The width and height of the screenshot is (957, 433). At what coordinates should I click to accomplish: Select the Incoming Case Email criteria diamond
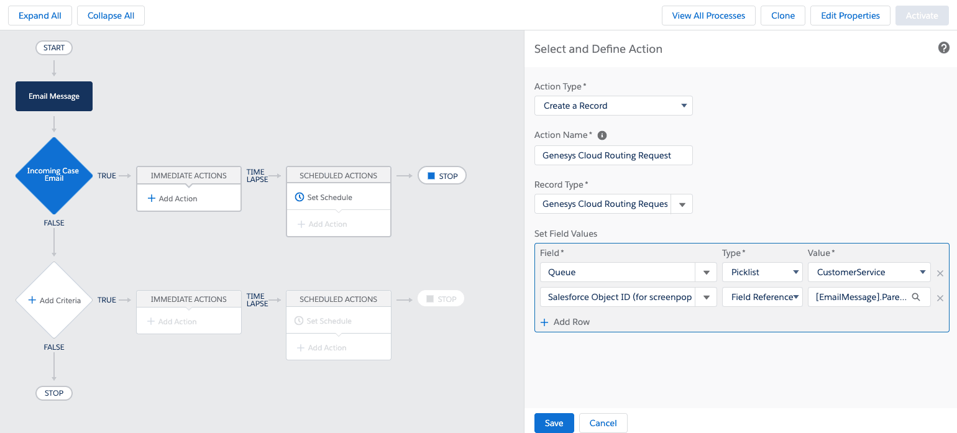54,175
